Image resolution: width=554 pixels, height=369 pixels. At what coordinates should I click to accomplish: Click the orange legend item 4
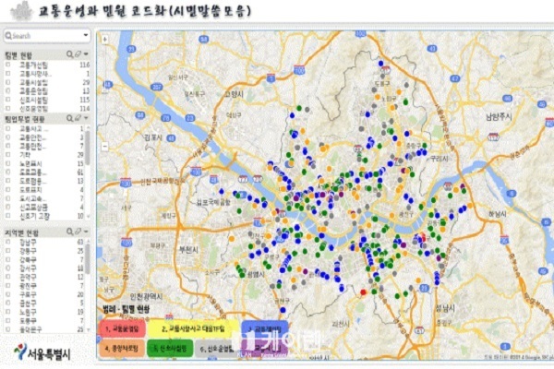122,349
